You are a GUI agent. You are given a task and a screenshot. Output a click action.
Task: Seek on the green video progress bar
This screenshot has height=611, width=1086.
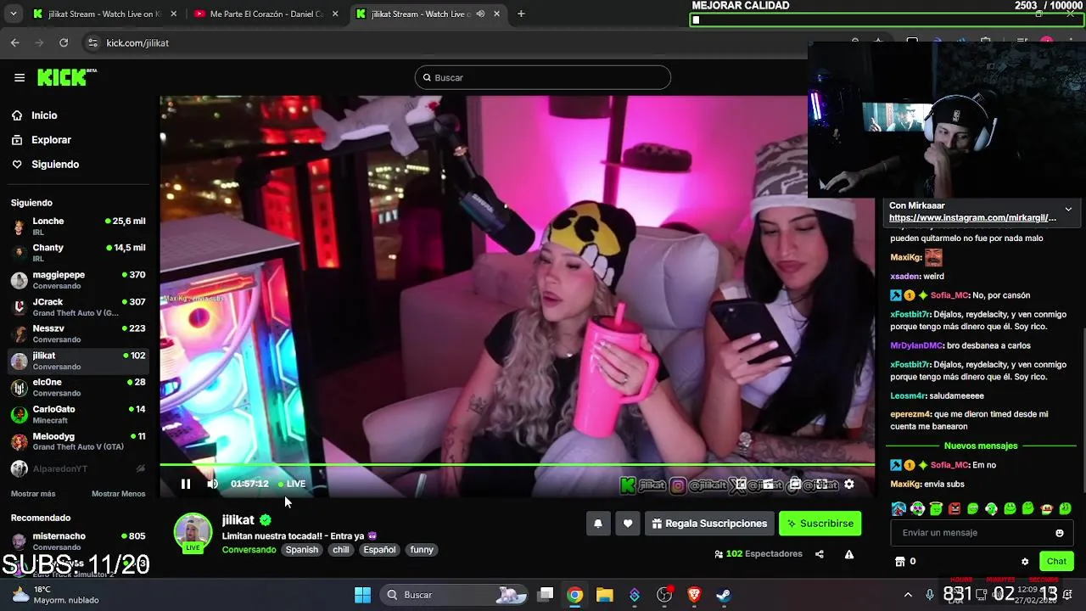tap(517, 464)
